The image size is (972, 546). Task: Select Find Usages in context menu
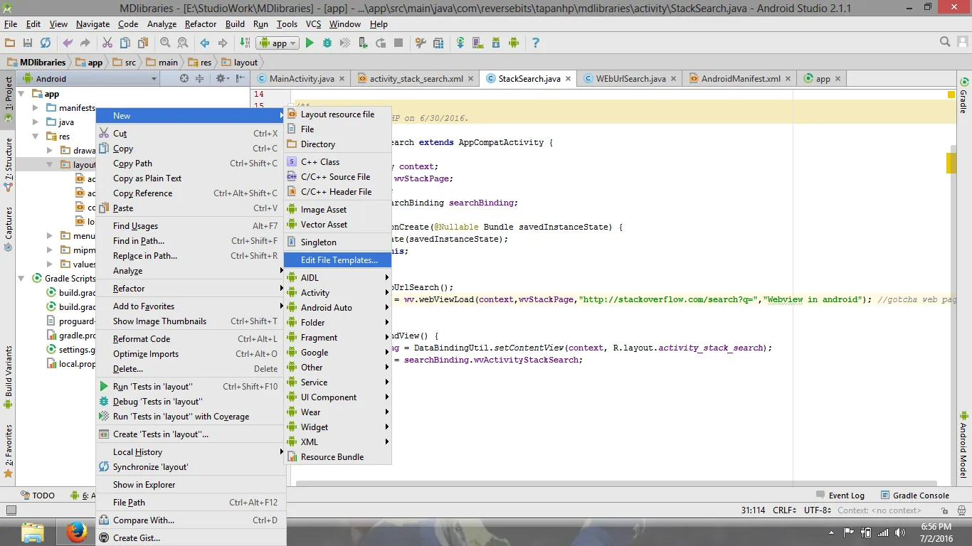[191, 226]
